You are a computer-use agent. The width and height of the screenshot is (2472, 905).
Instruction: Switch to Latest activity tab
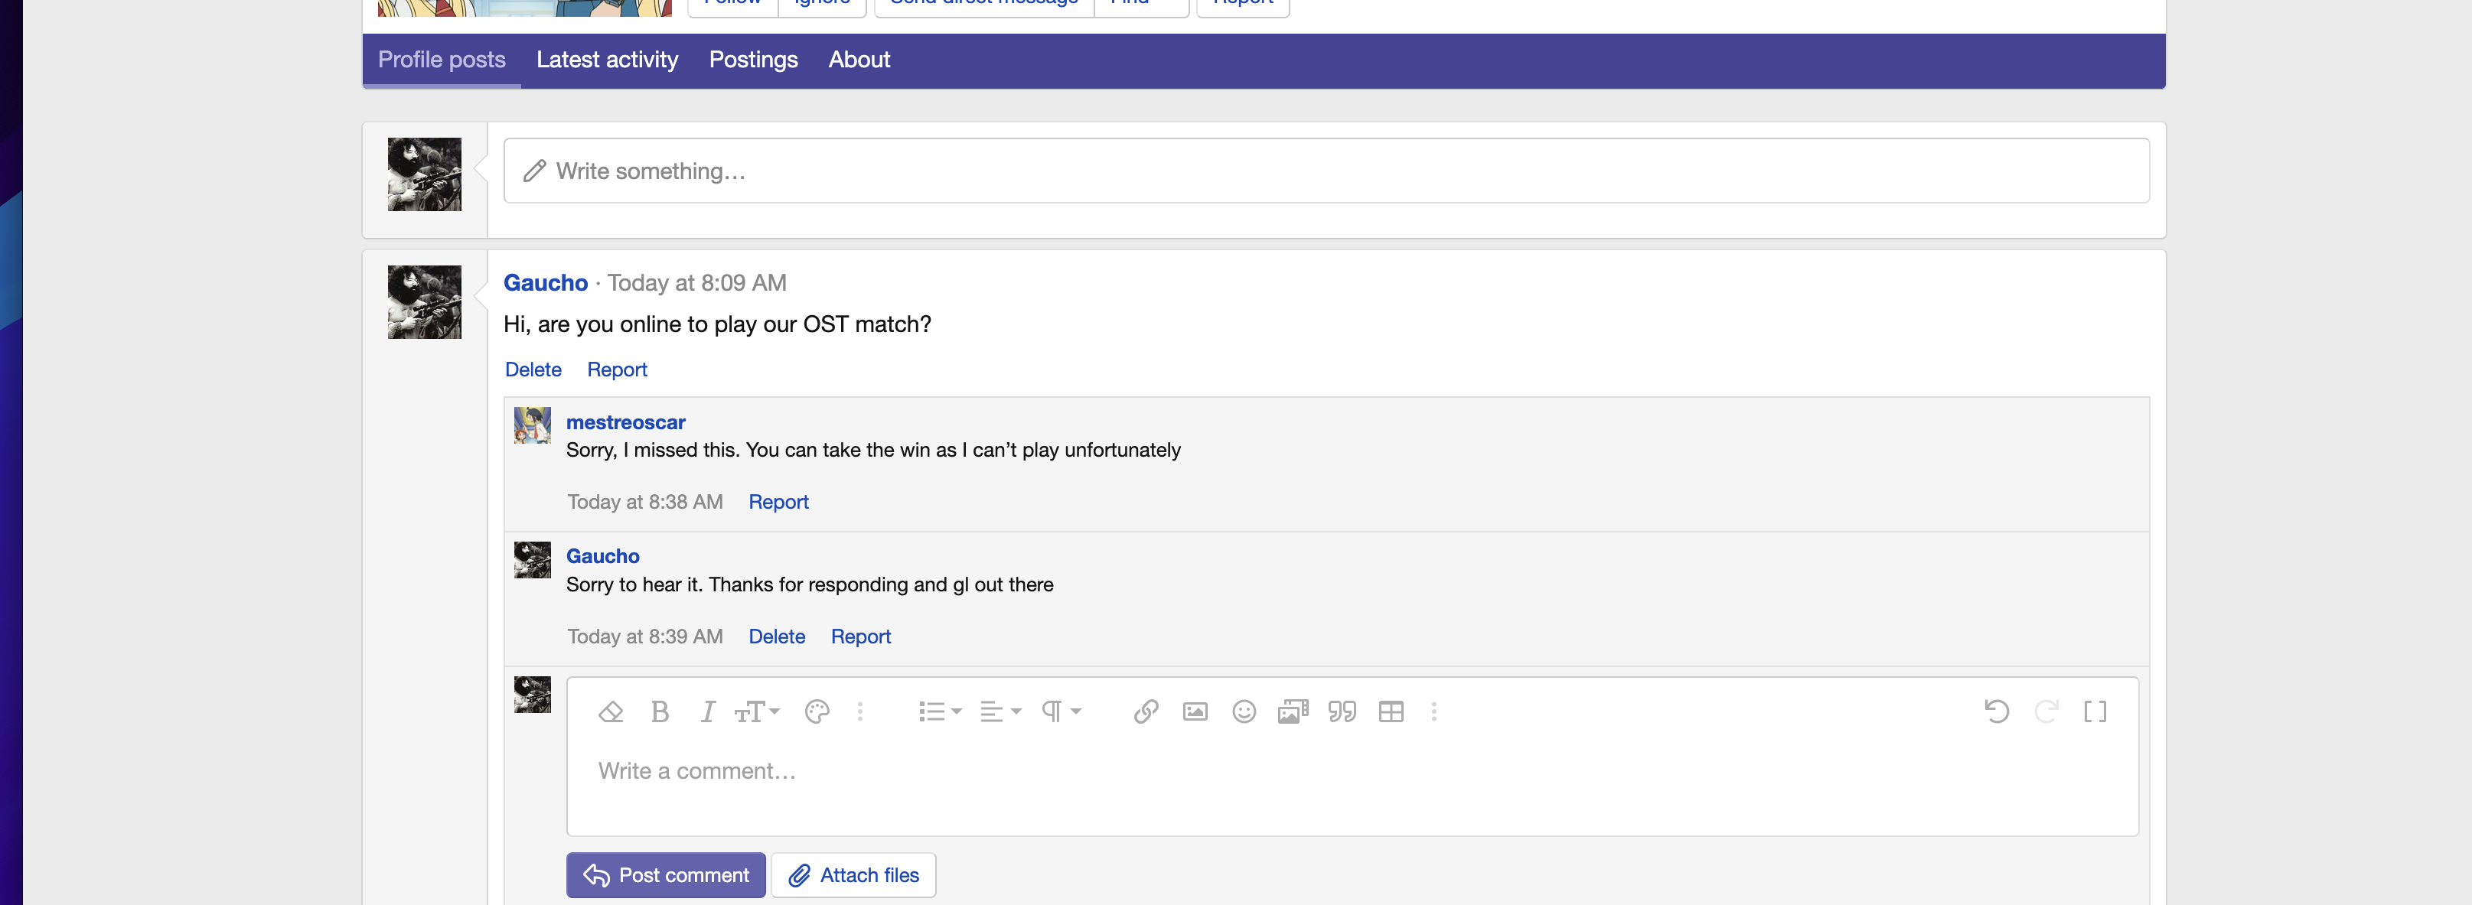(x=606, y=60)
